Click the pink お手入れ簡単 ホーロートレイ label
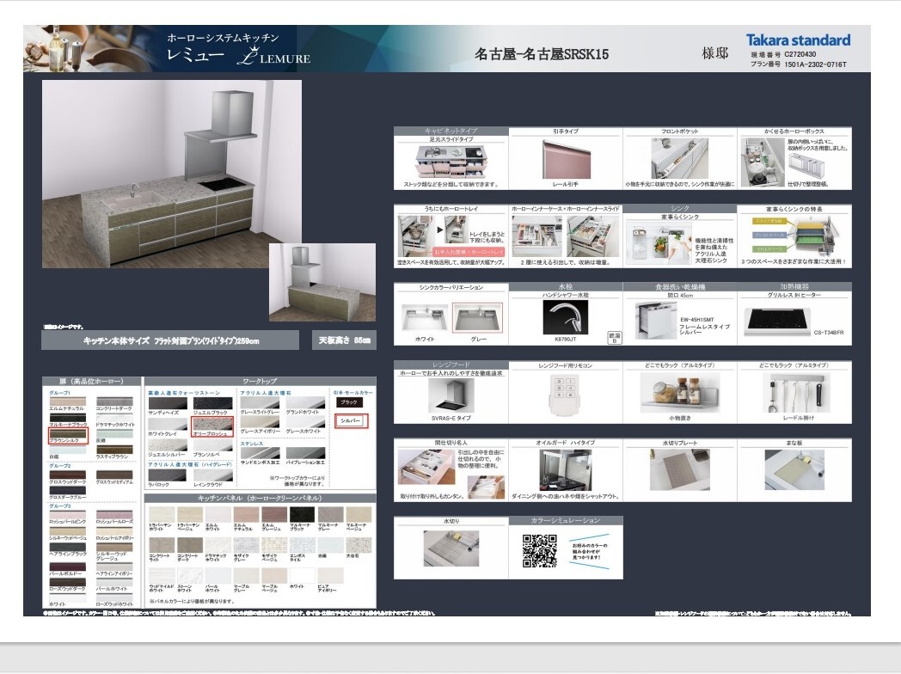Image resolution: width=901 pixels, height=674 pixels. click(468, 252)
